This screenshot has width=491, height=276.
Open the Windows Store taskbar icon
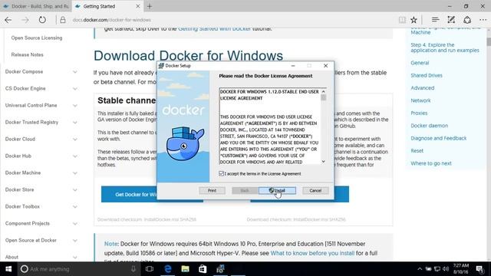[x=203, y=269]
